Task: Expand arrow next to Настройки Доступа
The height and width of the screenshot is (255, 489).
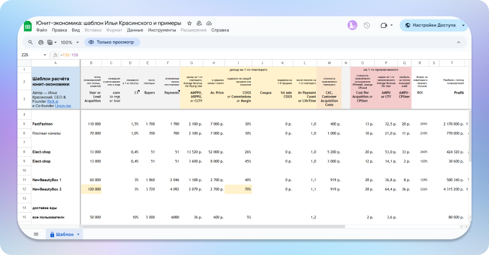Action: tap(463, 26)
